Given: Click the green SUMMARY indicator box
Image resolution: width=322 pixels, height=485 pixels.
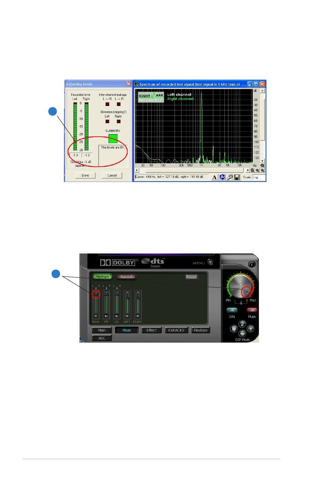Looking at the screenshot, I should coord(113,138).
